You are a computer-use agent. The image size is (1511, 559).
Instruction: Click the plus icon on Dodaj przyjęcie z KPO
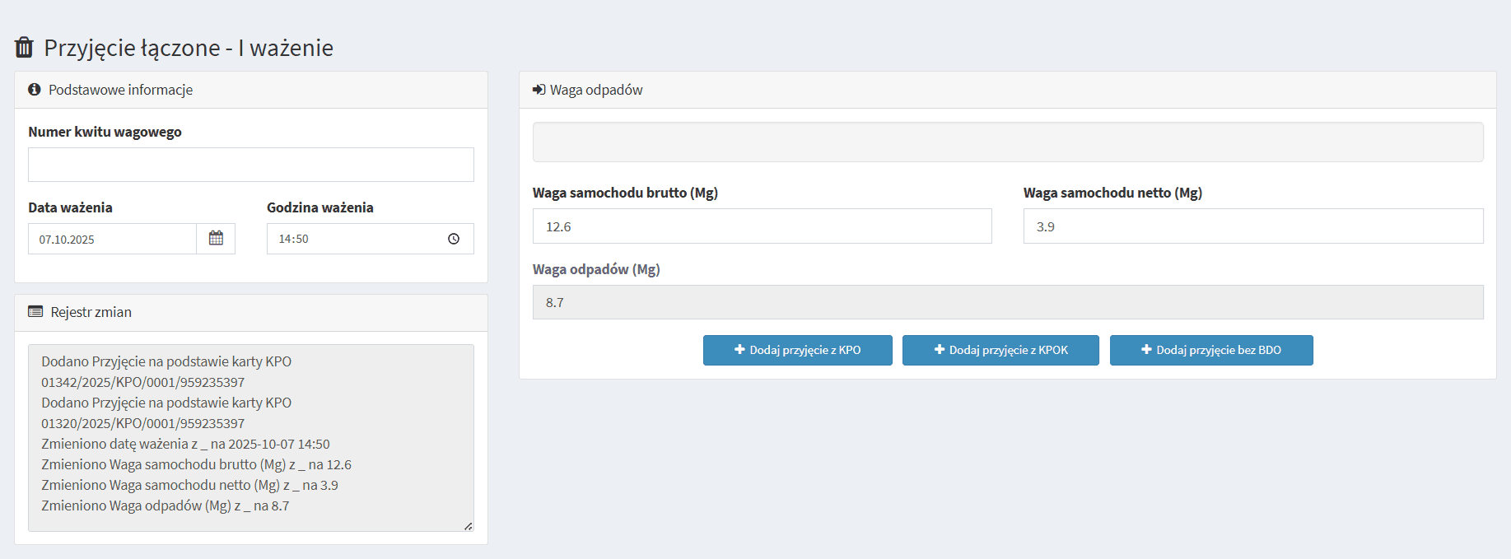[739, 350]
